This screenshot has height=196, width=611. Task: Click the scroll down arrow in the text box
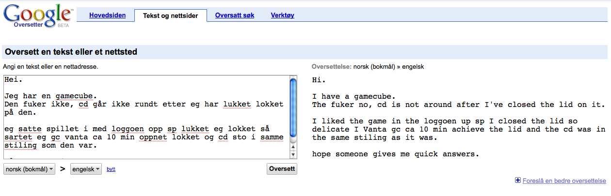tap(293, 154)
